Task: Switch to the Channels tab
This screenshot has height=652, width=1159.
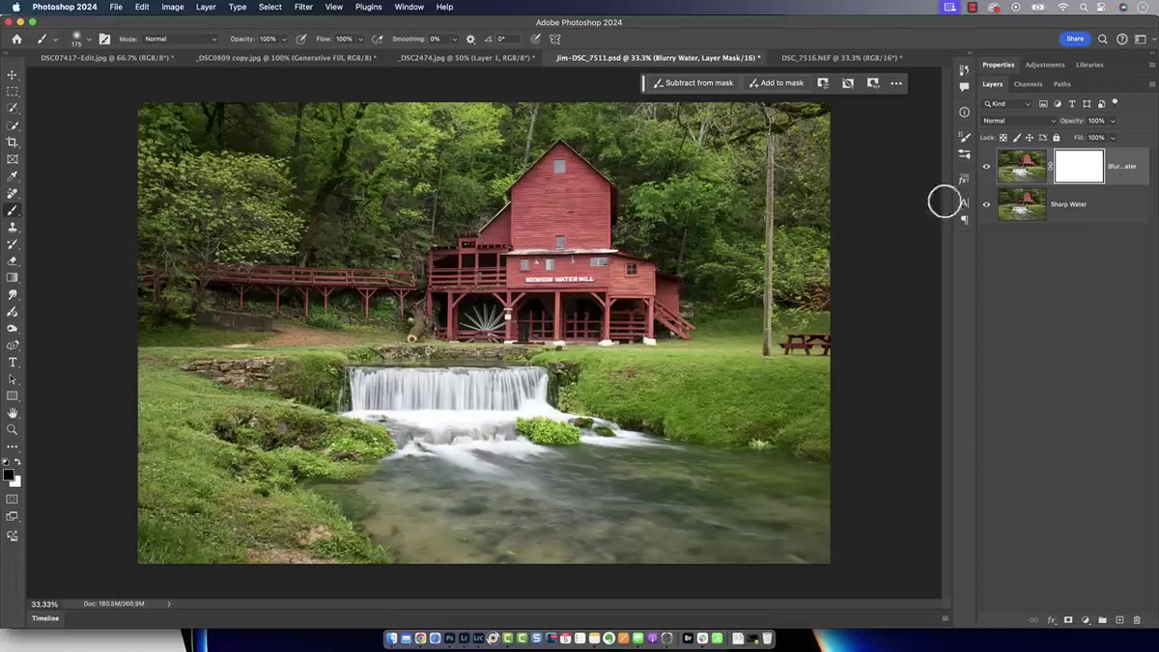Action: pos(1028,84)
